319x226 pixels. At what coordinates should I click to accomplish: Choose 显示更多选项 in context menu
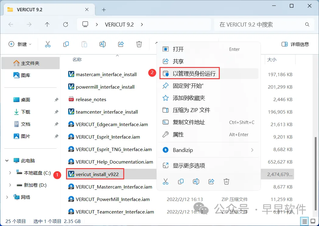coord(209,165)
